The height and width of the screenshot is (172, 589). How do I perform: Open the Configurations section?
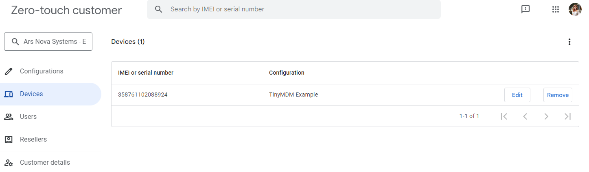point(42,71)
